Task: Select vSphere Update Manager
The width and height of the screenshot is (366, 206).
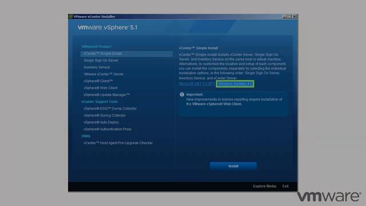Action: [x=106, y=95]
